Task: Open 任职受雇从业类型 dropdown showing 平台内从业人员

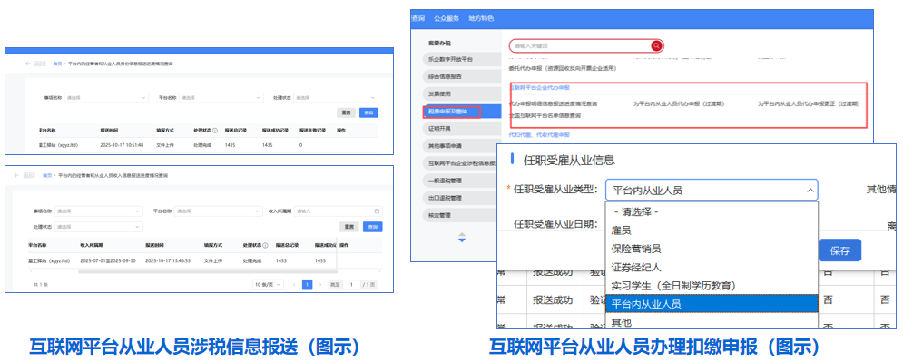Action: (711, 191)
